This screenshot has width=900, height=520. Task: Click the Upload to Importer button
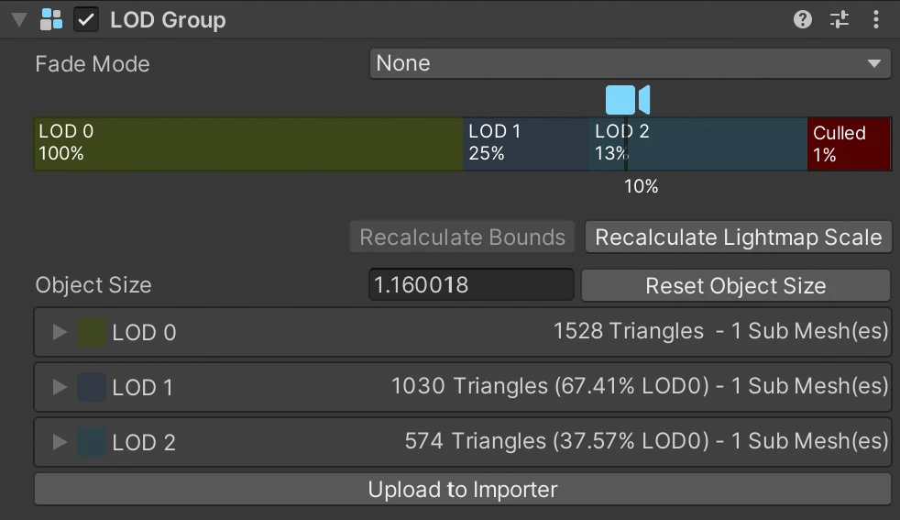coord(463,490)
